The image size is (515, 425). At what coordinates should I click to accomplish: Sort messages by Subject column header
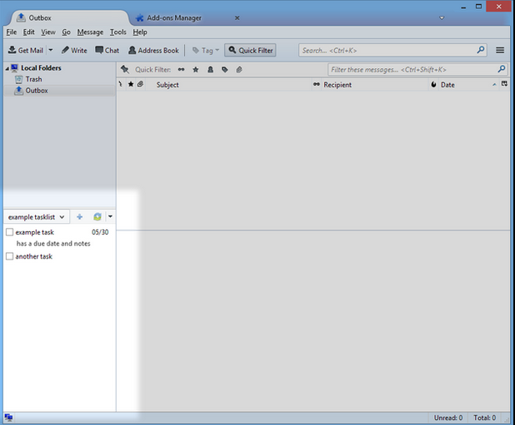click(167, 85)
